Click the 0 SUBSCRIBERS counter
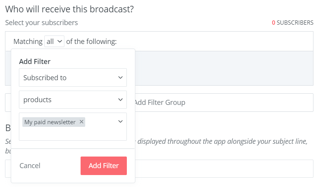Viewport: 320px width, 187px height. pos(293,23)
